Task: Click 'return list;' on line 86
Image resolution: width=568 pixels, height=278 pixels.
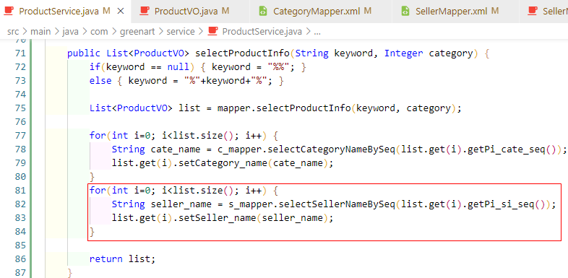Action: coord(122,259)
